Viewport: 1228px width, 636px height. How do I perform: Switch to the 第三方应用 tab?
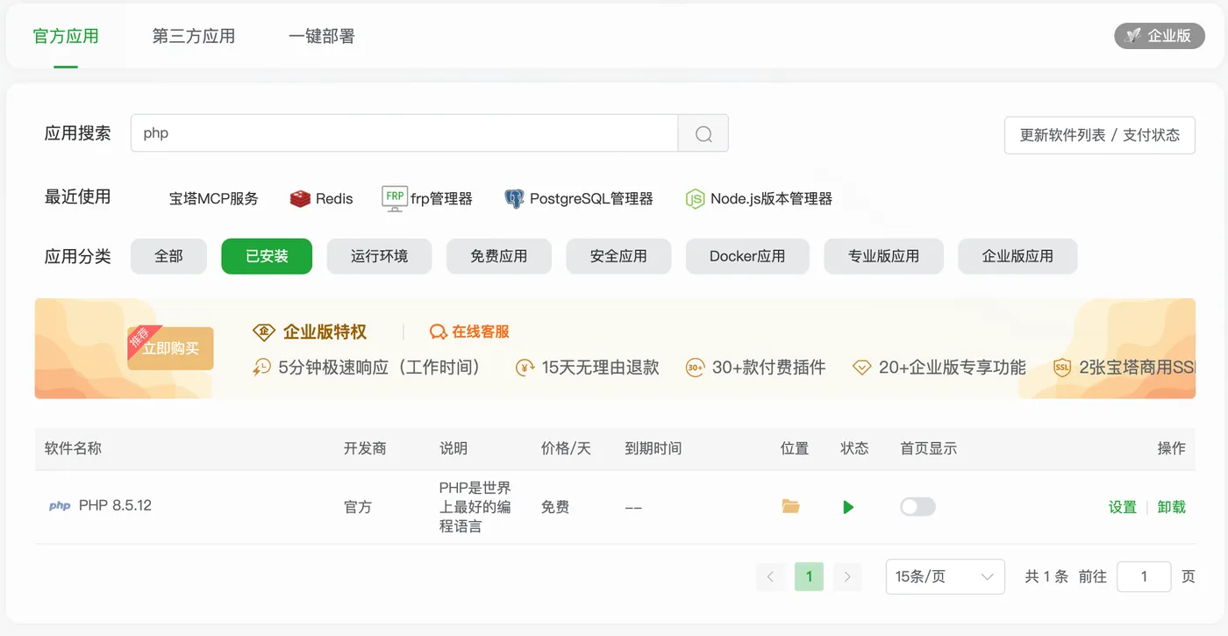194,36
